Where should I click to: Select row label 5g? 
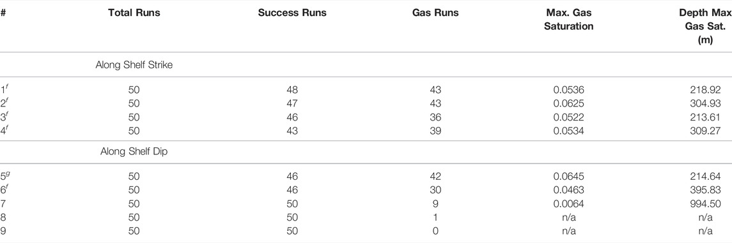pyautogui.click(x=4, y=176)
